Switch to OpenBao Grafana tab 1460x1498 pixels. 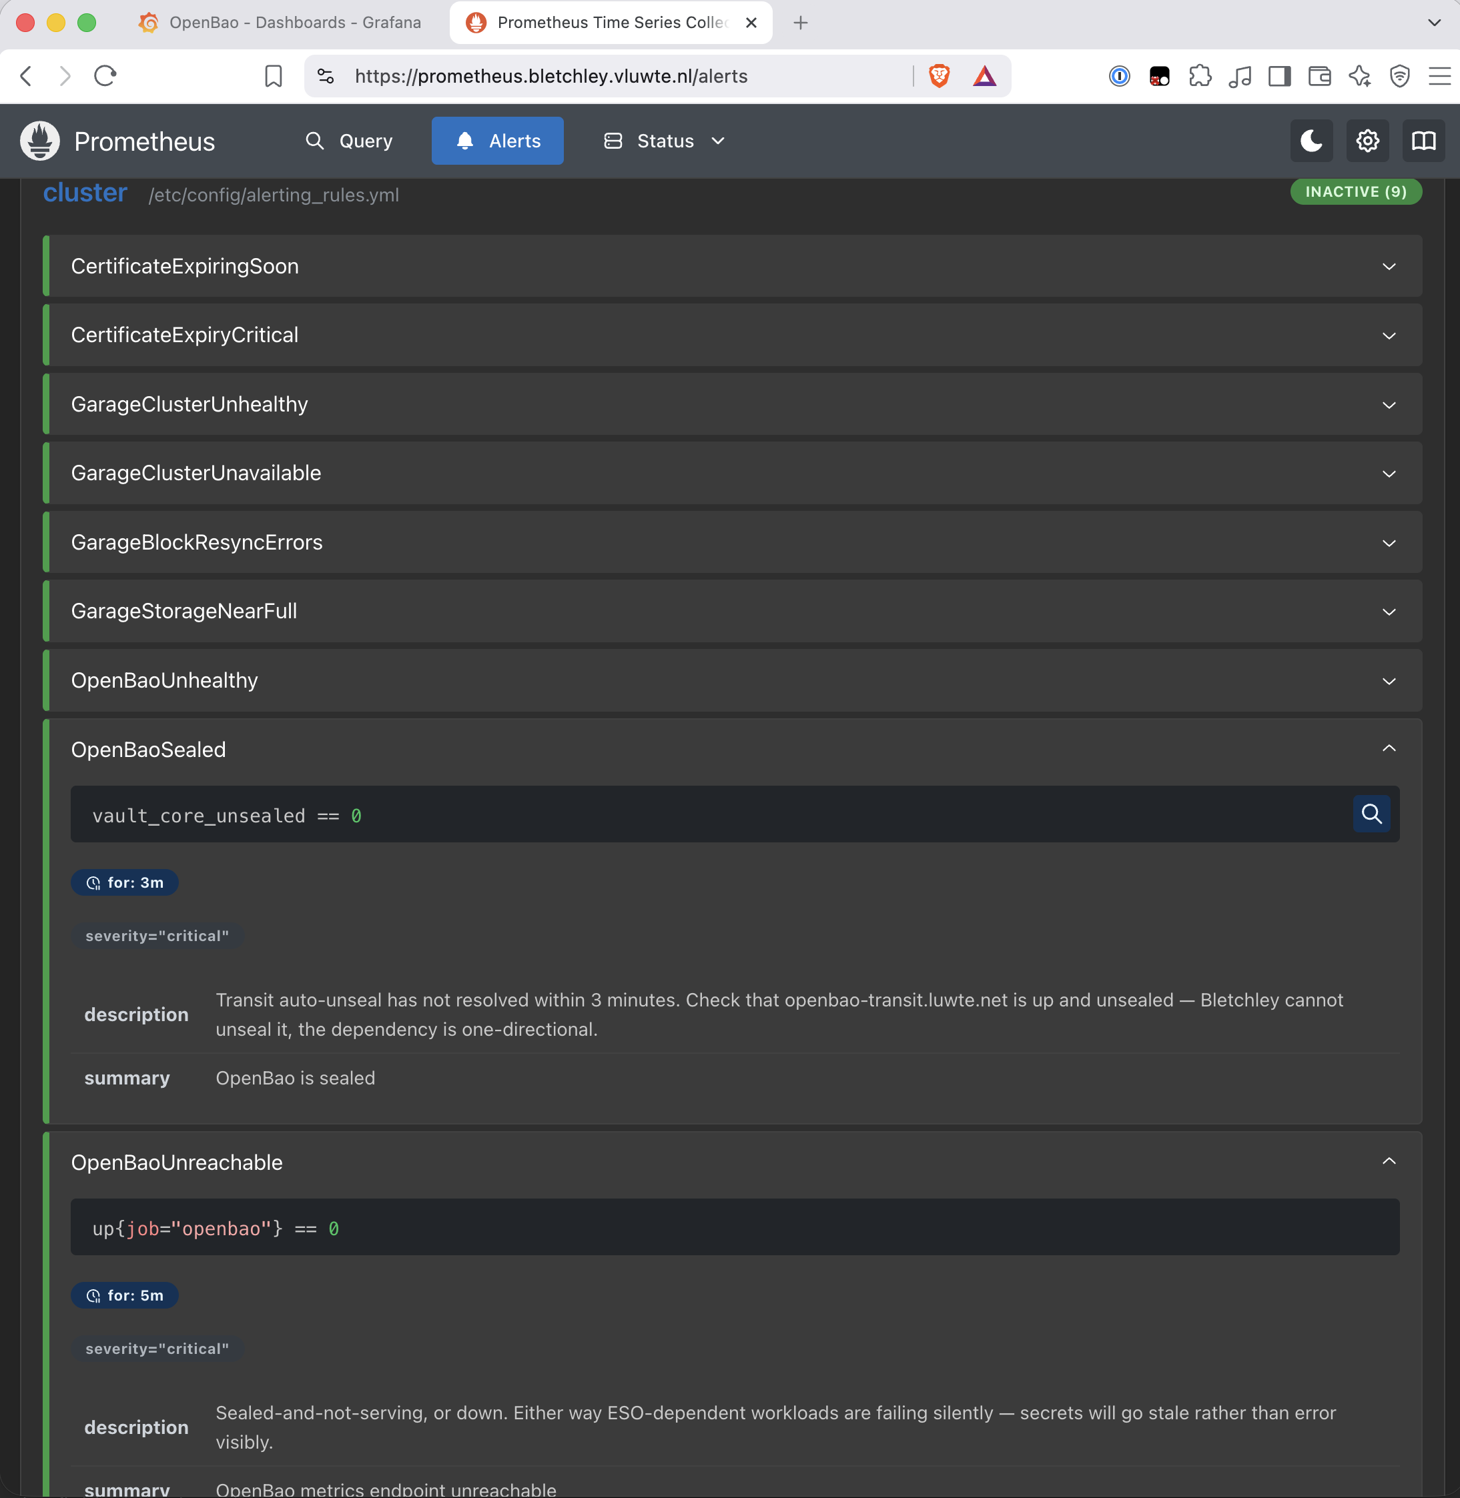pyautogui.click(x=281, y=23)
